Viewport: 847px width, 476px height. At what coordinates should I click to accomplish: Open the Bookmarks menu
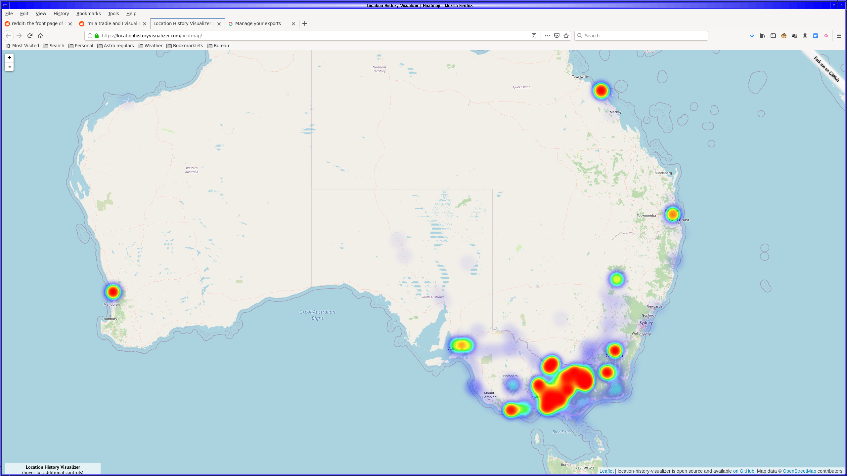88,14
